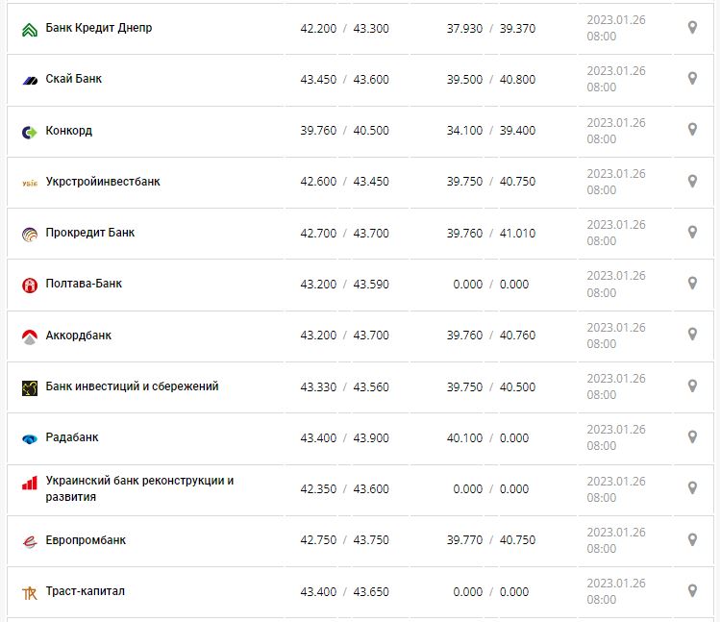Click Прокредит Банк rate 42.700 / 43.700
This screenshot has width=720, height=622.
coord(344,233)
